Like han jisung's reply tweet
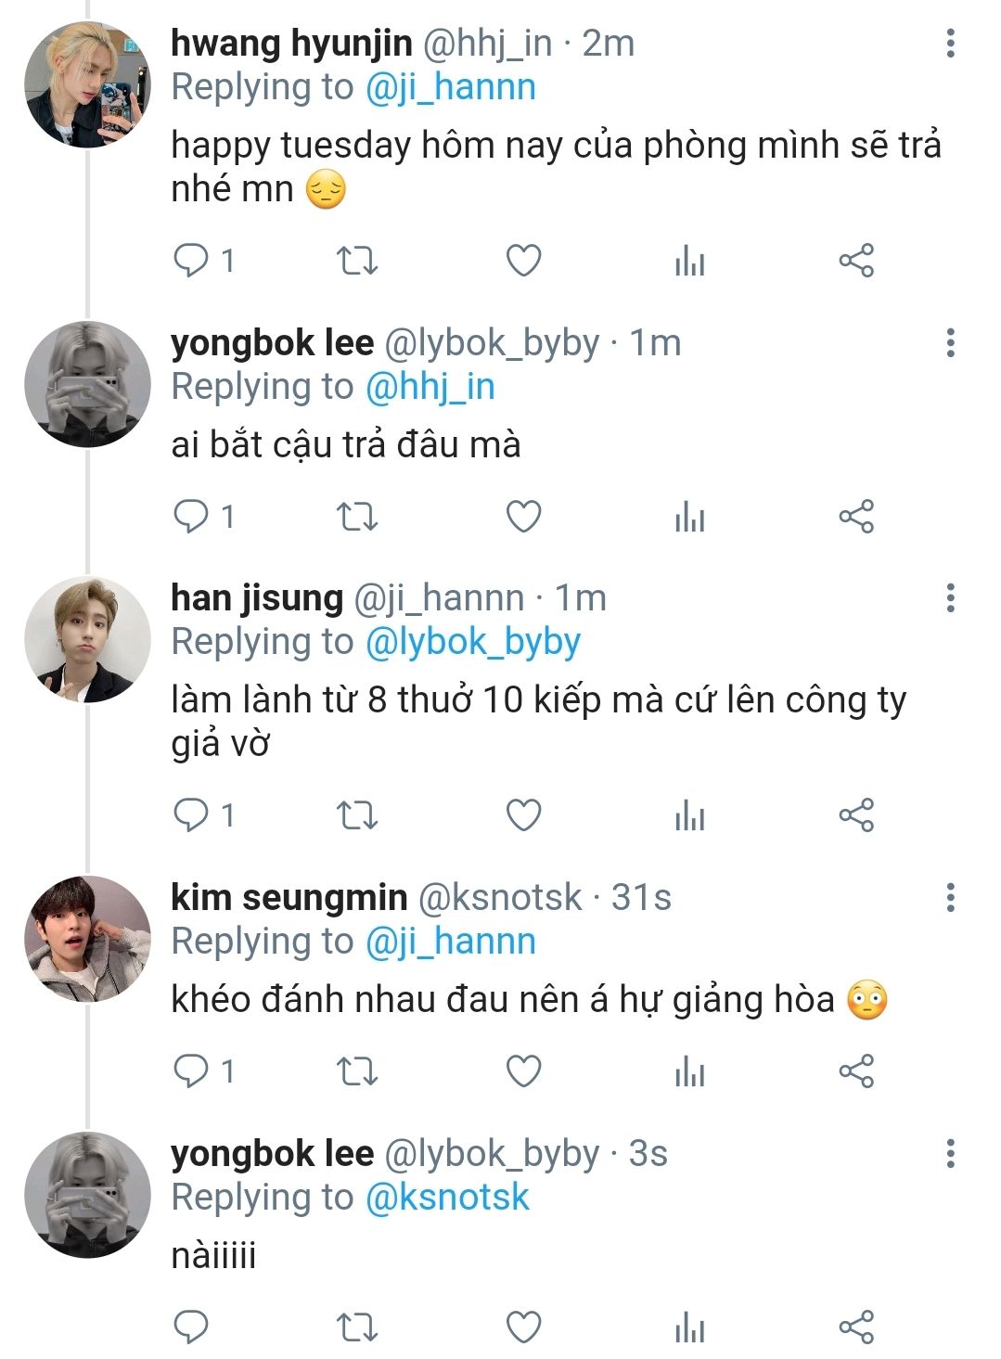Viewport: 1001px width, 1359px height. pyautogui.click(x=523, y=815)
